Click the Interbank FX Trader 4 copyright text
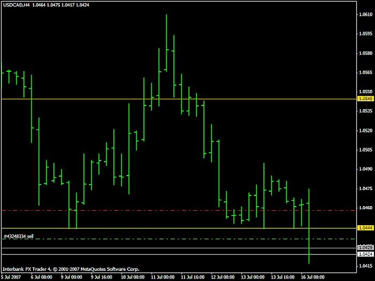This screenshot has width=375, height=281. point(71,269)
